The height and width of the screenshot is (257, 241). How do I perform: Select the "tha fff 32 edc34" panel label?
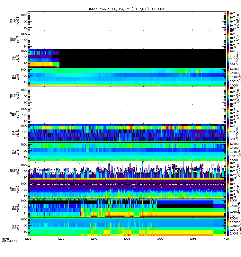click(14, 21)
